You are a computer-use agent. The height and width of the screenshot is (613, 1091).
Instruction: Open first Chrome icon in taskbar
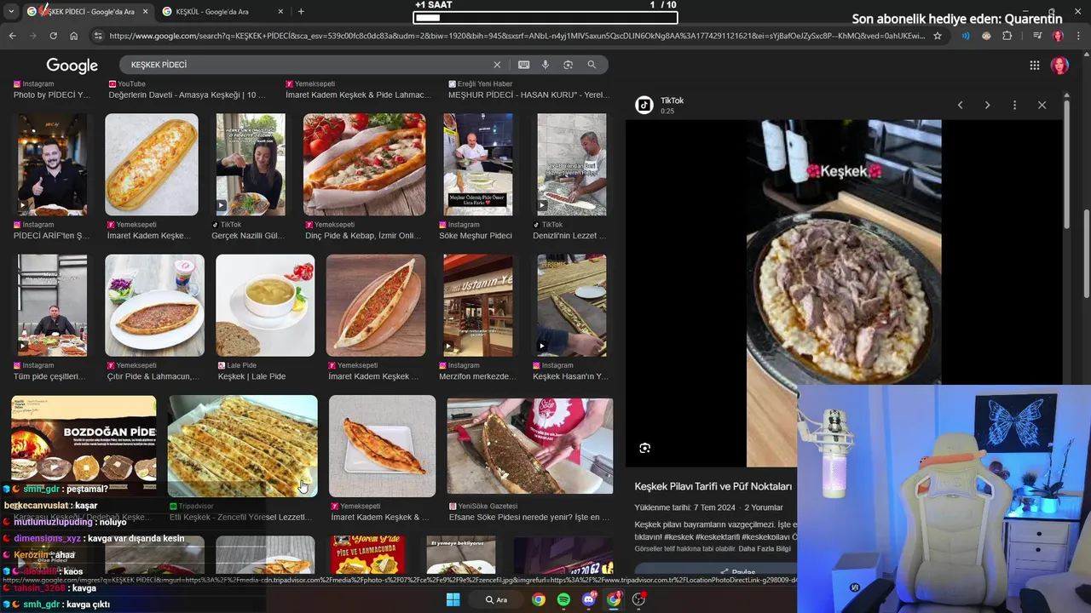tap(539, 599)
